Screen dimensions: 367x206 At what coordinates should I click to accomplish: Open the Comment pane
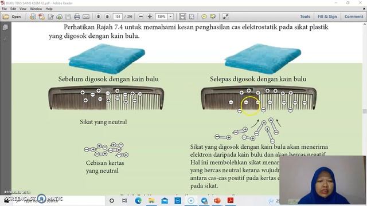(x=354, y=17)
